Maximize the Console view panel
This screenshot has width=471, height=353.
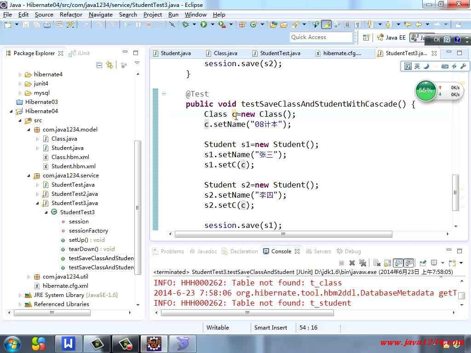click(460, 251)
